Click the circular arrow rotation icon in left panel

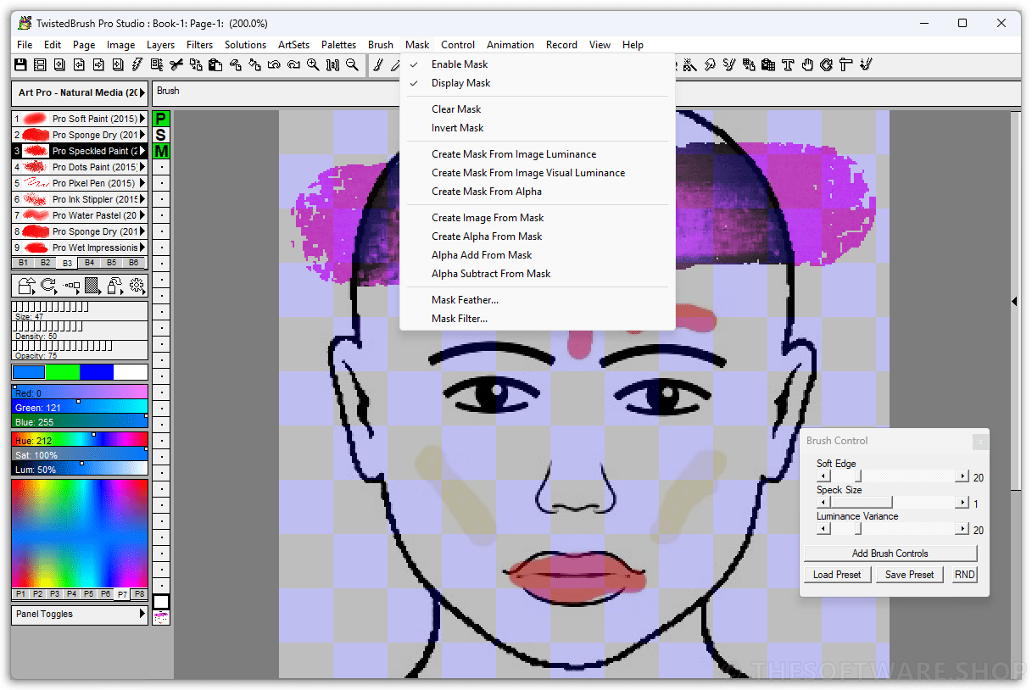coord(48,286)
